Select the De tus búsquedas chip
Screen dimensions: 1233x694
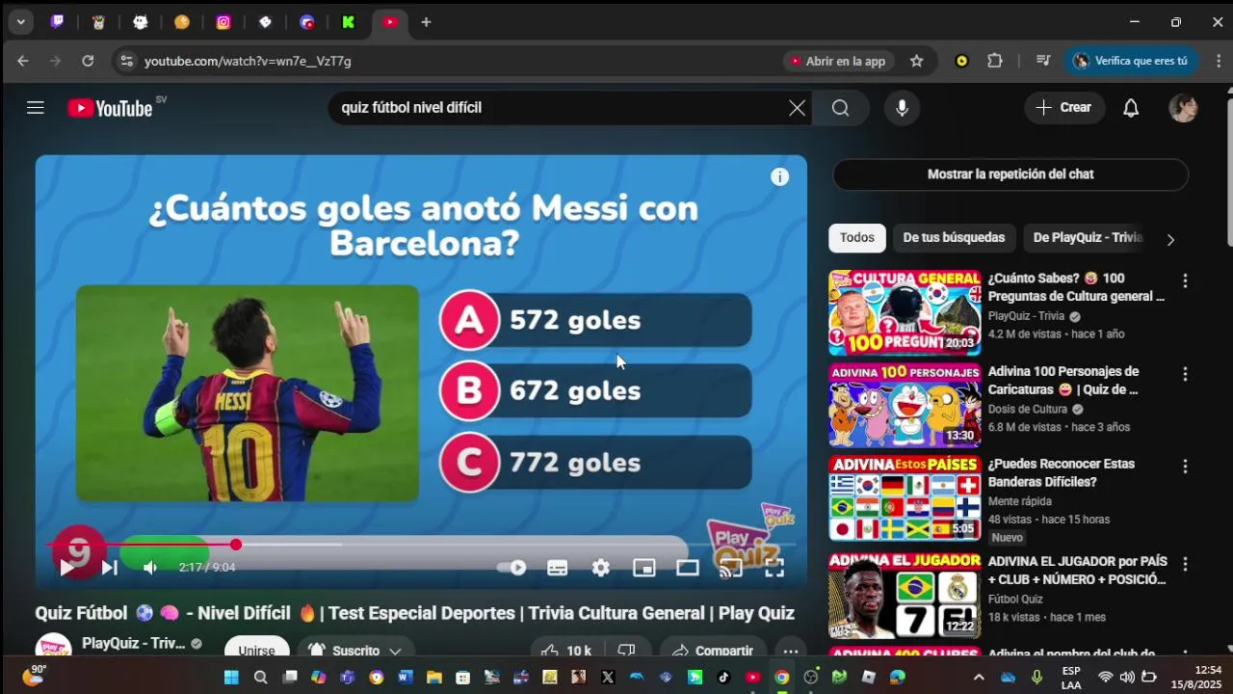click(x=954, y=237)
